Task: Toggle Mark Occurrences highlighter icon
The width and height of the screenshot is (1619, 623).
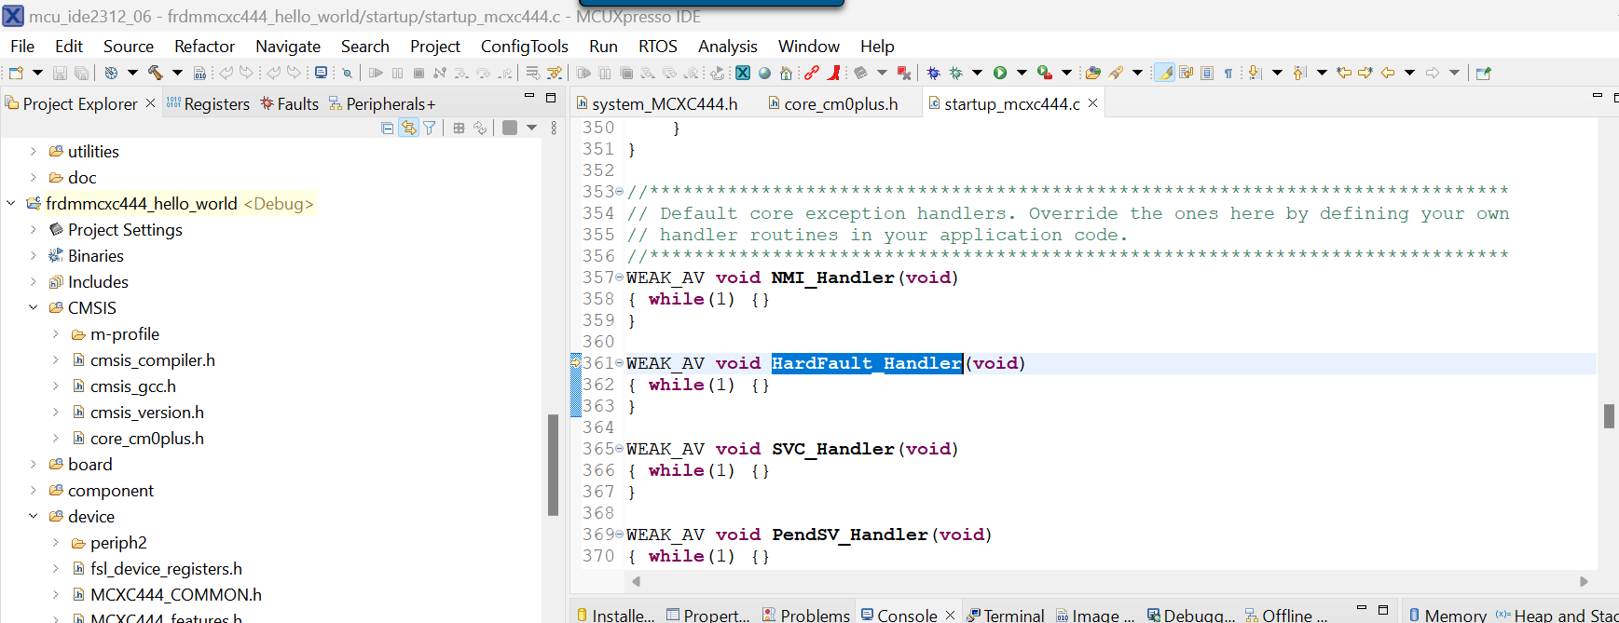Action: (1164, 73)
